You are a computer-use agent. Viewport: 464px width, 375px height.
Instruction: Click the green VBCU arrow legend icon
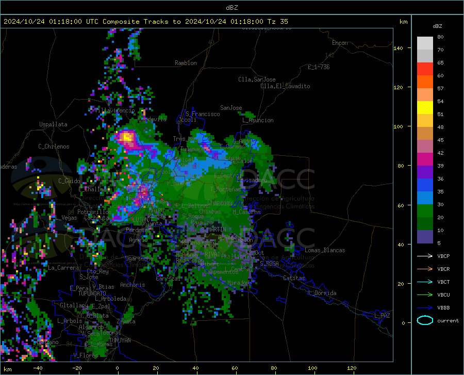[425, 295]
